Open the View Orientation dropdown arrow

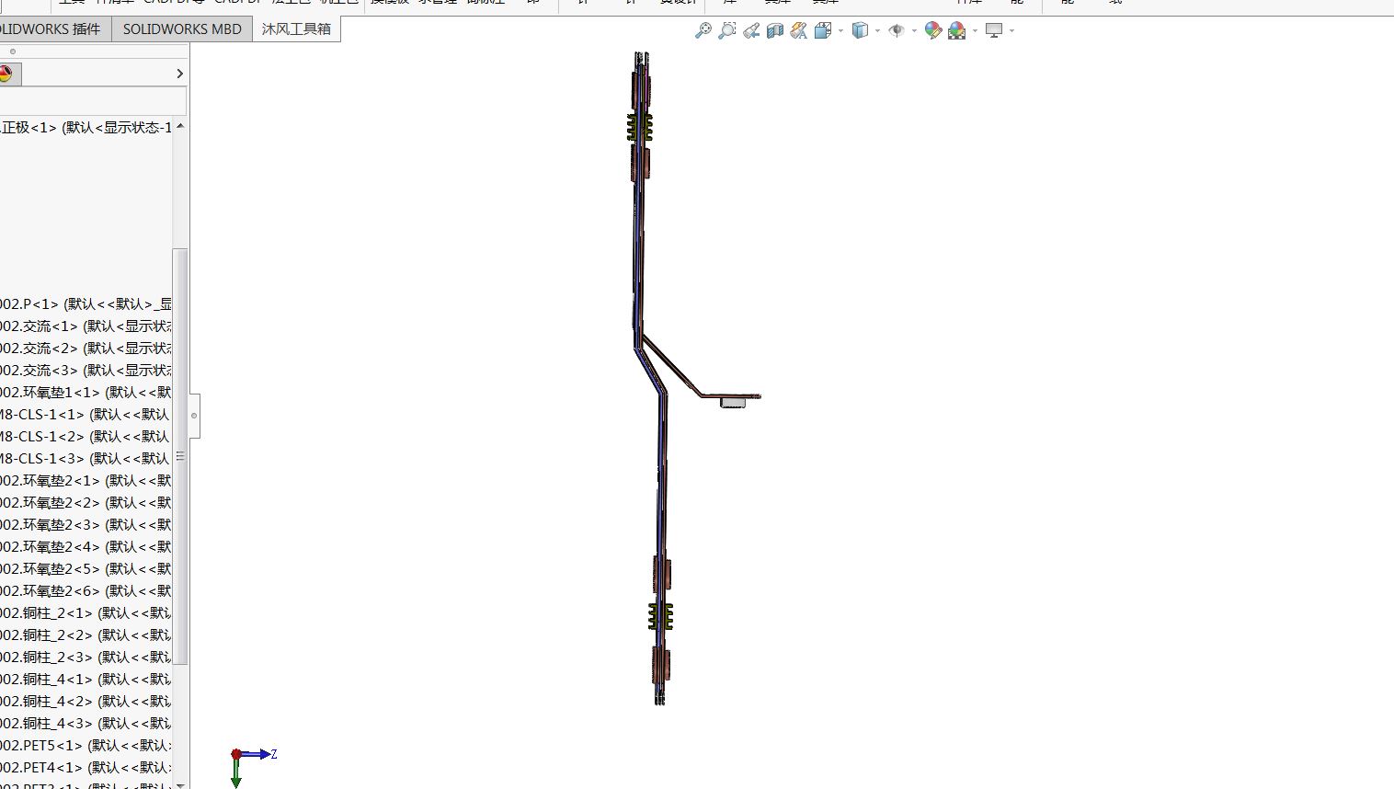[840, 30]
